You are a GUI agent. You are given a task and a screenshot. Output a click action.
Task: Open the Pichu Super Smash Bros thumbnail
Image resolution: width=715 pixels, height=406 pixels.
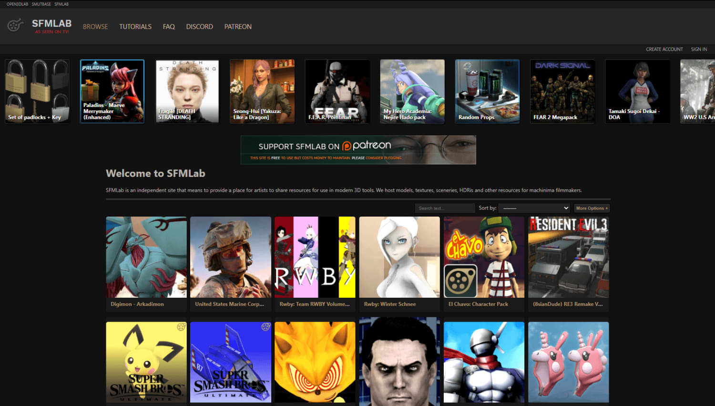(146, 362)
